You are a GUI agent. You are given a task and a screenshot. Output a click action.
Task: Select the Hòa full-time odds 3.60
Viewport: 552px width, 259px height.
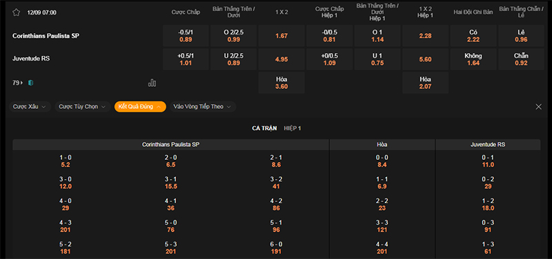(x=282, y=83)
